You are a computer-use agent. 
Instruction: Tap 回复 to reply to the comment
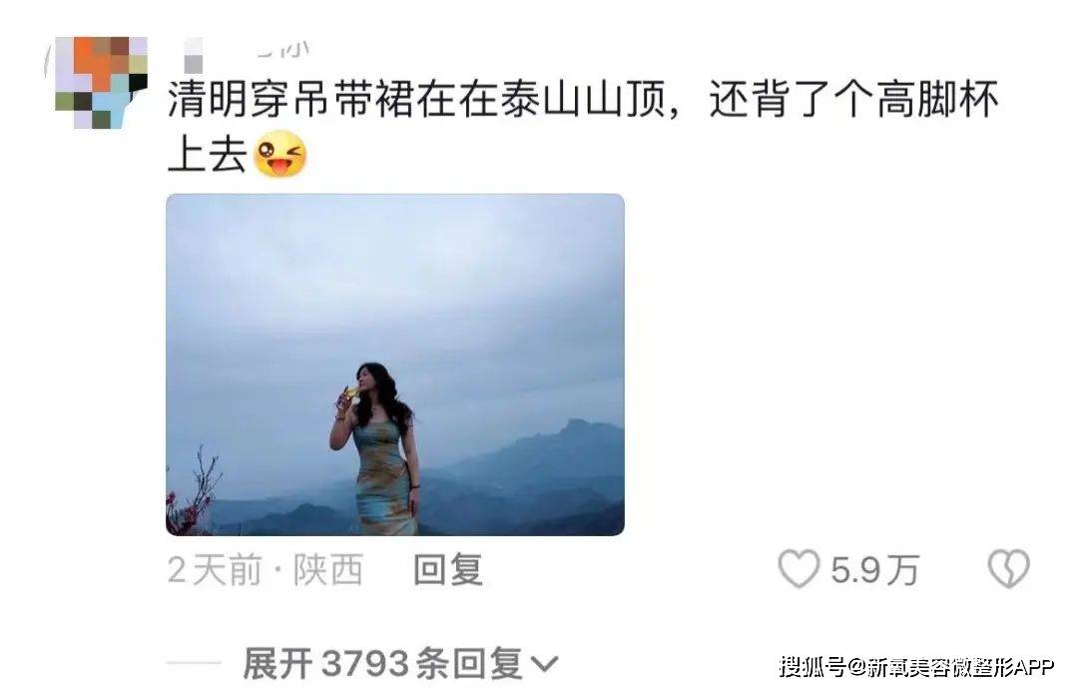pos(448,570)
